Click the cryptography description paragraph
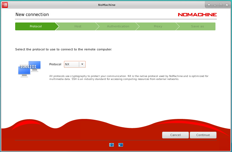 click(129, 77)
